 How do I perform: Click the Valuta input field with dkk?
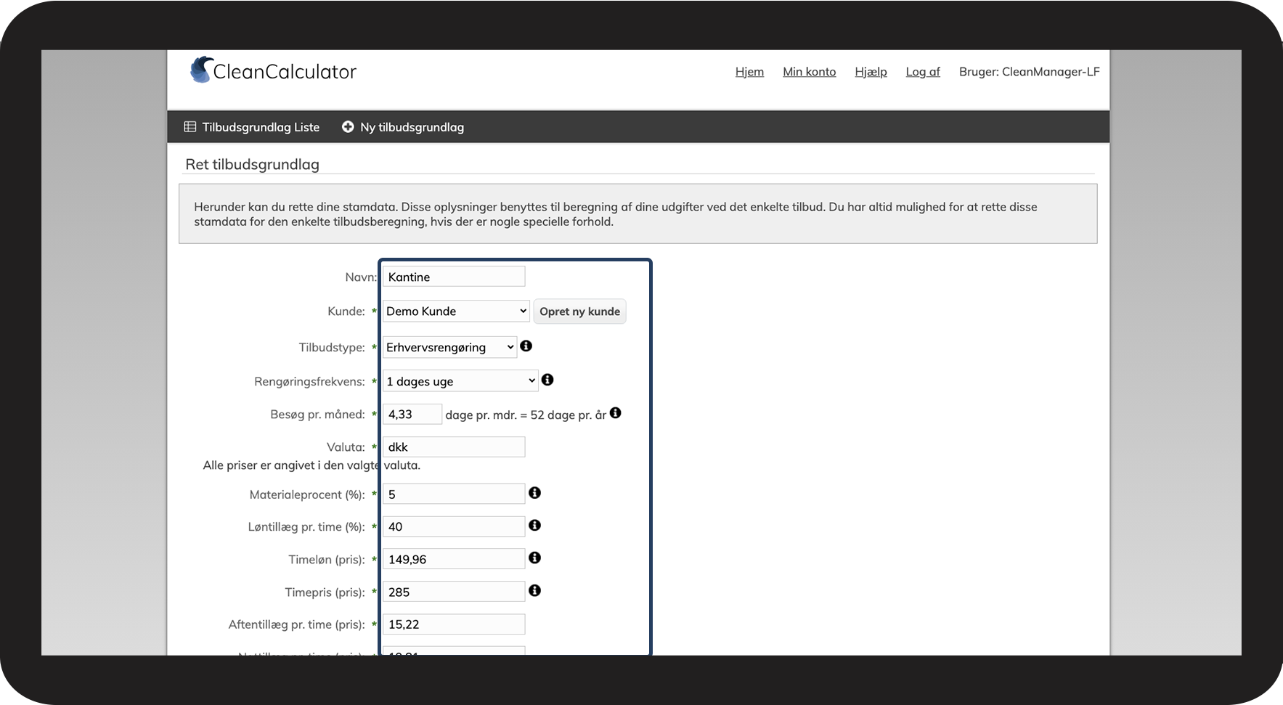pos(454,447)
